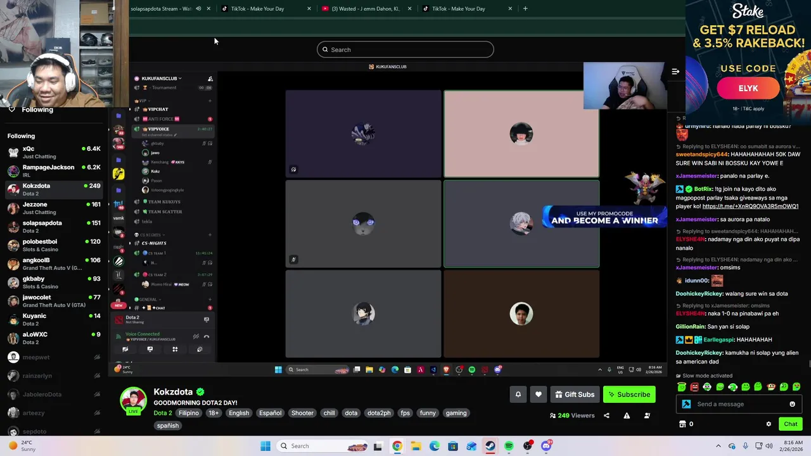Open angkoolB channel in sidebar
Screen dimensions: 811x456
tap(53, 263)
